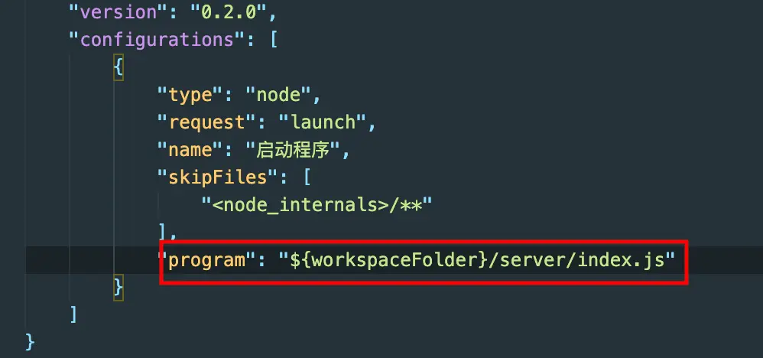Click "index.js" in the program path

pos(621,260)
